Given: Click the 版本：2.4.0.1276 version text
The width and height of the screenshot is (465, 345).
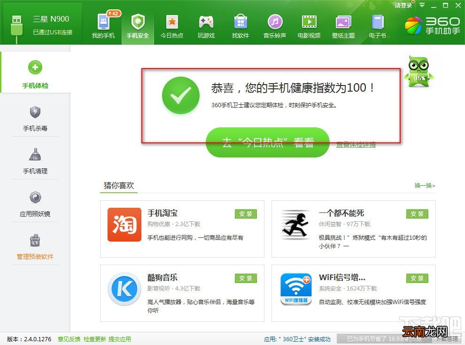Looking at the screenshot, I should 29,339.
